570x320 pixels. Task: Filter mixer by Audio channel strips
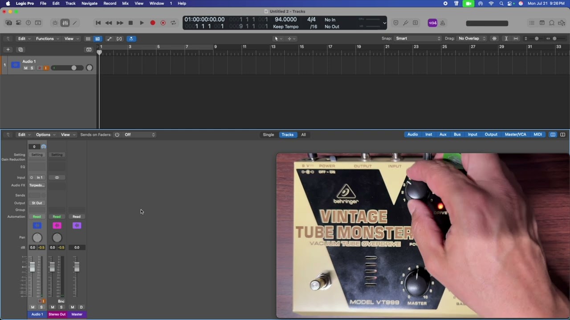pos(412,135)
